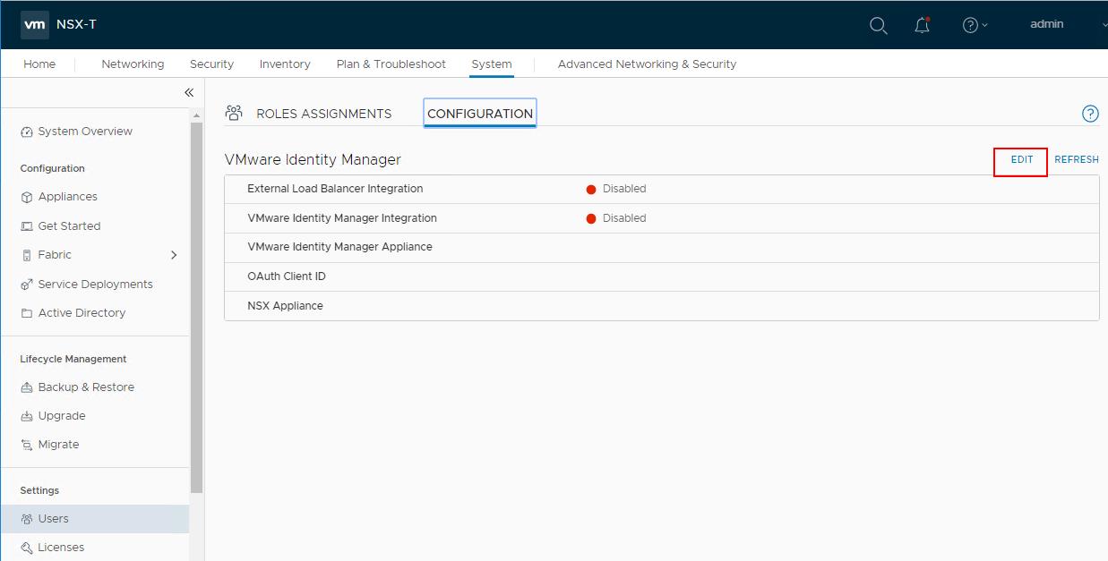Open Plan & Troubleshoot tab
Image resolution: width=1108 pixels, height=561 pixels.
391,64
